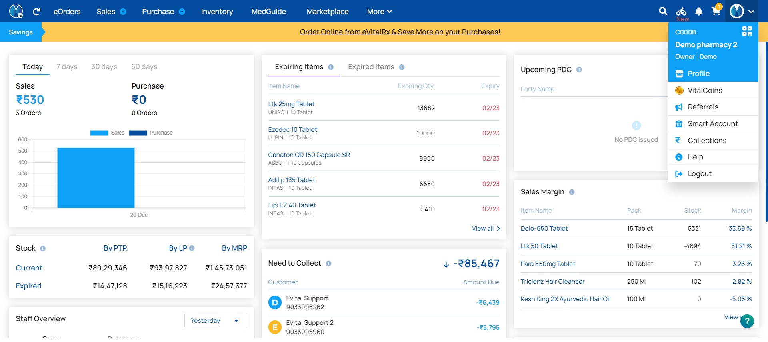
Task: Click the page vertical scrollbar
Action: tap(766, 131)
